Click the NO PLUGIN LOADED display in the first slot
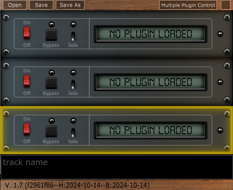 [x=151, y=34]
